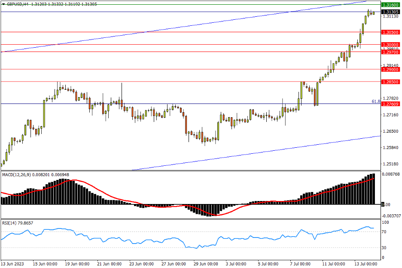This screenshot has width=402, height=268.
Task: Click the 1.27609 Fibonacci price label
Action: [x=390, y=104]
